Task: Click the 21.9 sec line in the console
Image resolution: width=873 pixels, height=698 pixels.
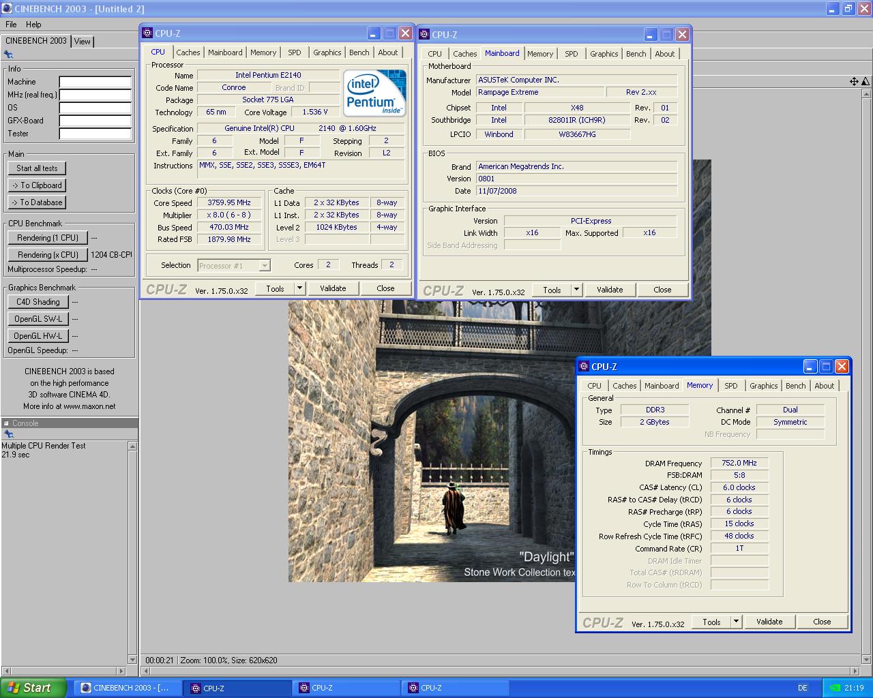Action: (x=16, y=455)
